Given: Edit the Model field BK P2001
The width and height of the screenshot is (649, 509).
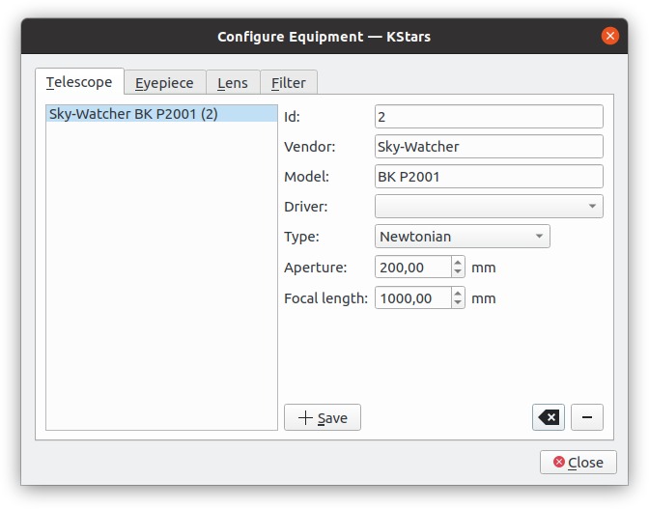Looking at the screenshot, I should 489,177.
